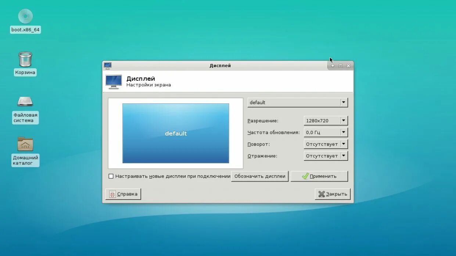Open the Домашний каталог folder icon
Image resolution: width=456 pixels, height=256 pixels.
pyautogui.click(x=25, y=144)
